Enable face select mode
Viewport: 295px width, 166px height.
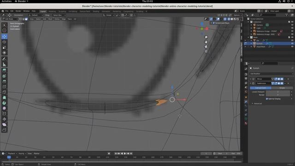[x=26, y=19]
